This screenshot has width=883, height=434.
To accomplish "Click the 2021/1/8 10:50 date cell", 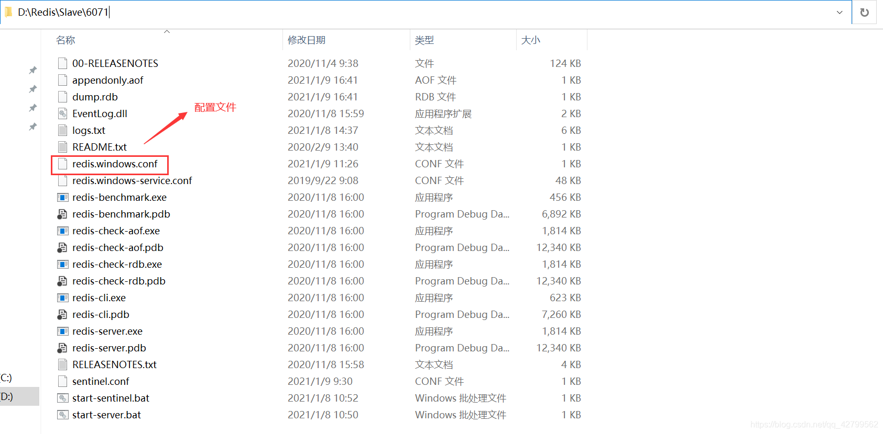I will coord(323,415).
